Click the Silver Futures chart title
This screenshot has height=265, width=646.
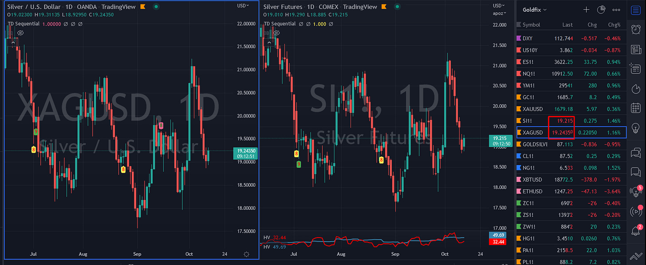click(x=283, y=7)
